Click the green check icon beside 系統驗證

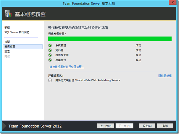pos(50,45)
